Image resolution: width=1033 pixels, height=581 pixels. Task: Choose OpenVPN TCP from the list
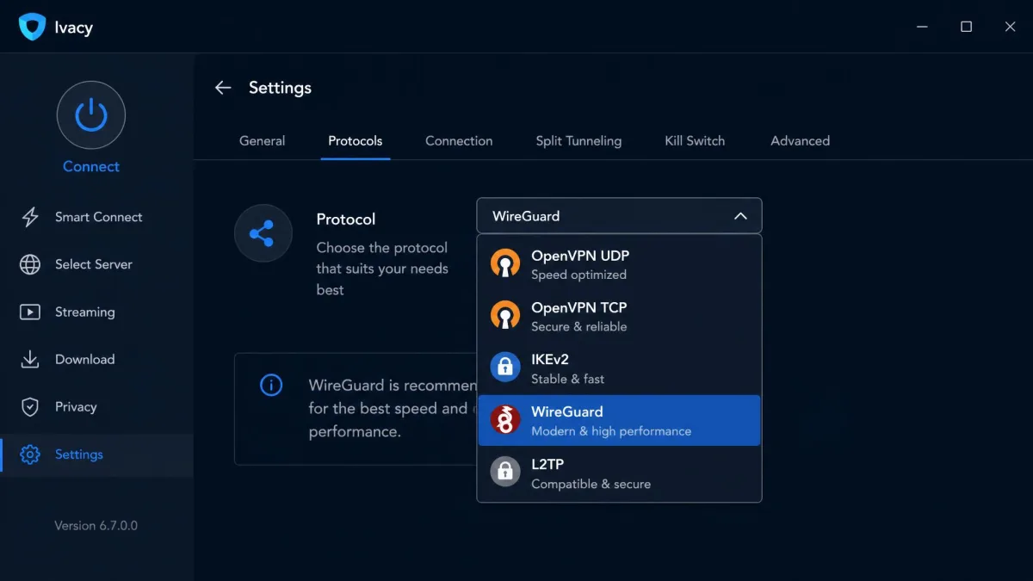click(x=619, y=316)
